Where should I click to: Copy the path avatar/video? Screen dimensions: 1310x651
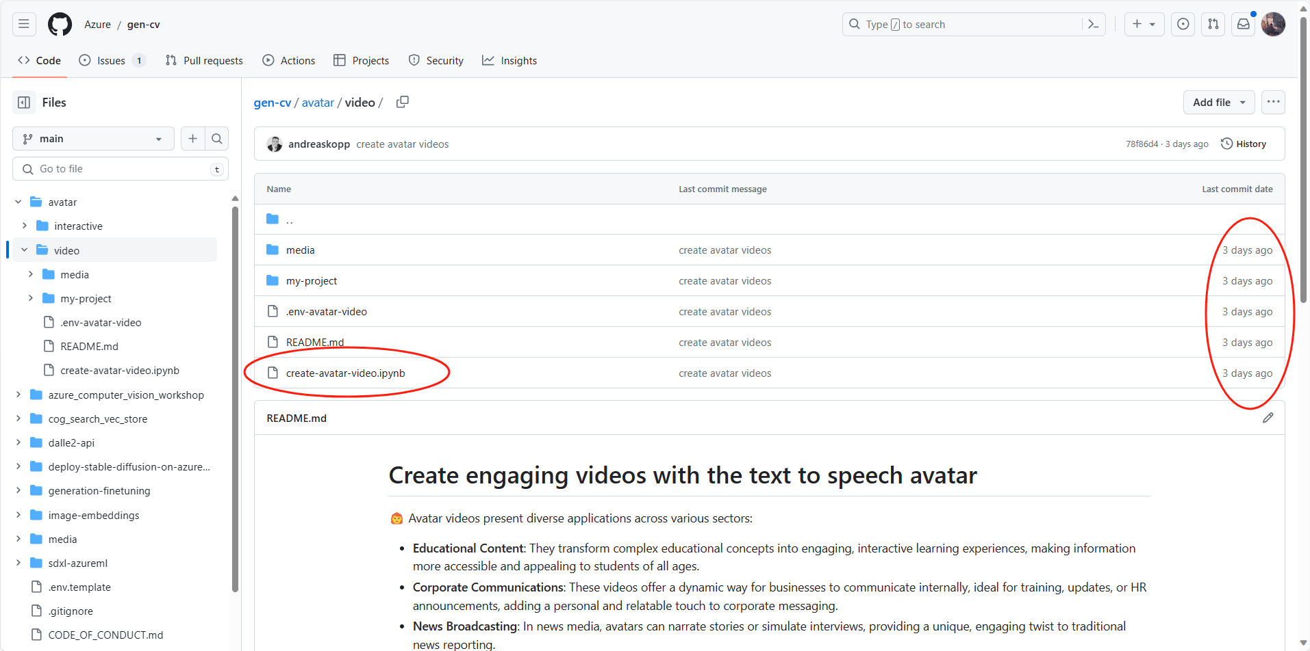coord(403,102)
